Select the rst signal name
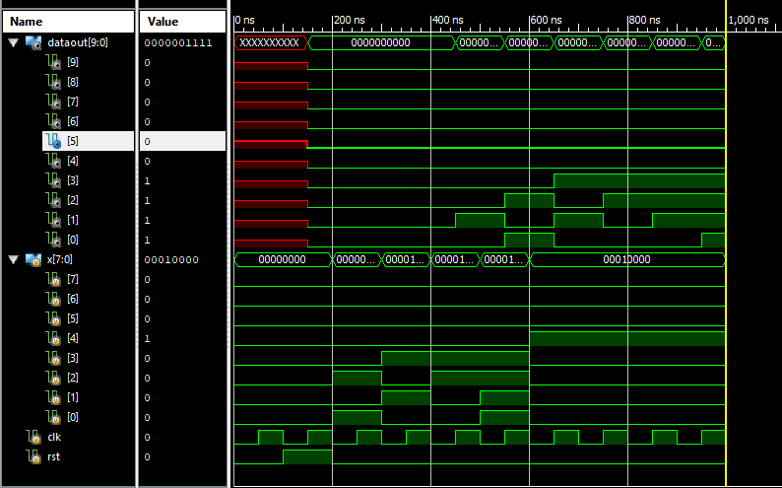 tap(53, 456)
